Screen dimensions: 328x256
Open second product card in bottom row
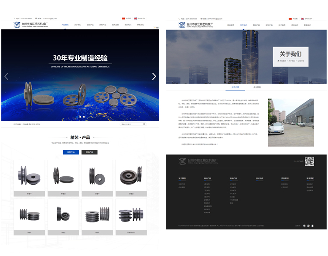click(63, 217)
